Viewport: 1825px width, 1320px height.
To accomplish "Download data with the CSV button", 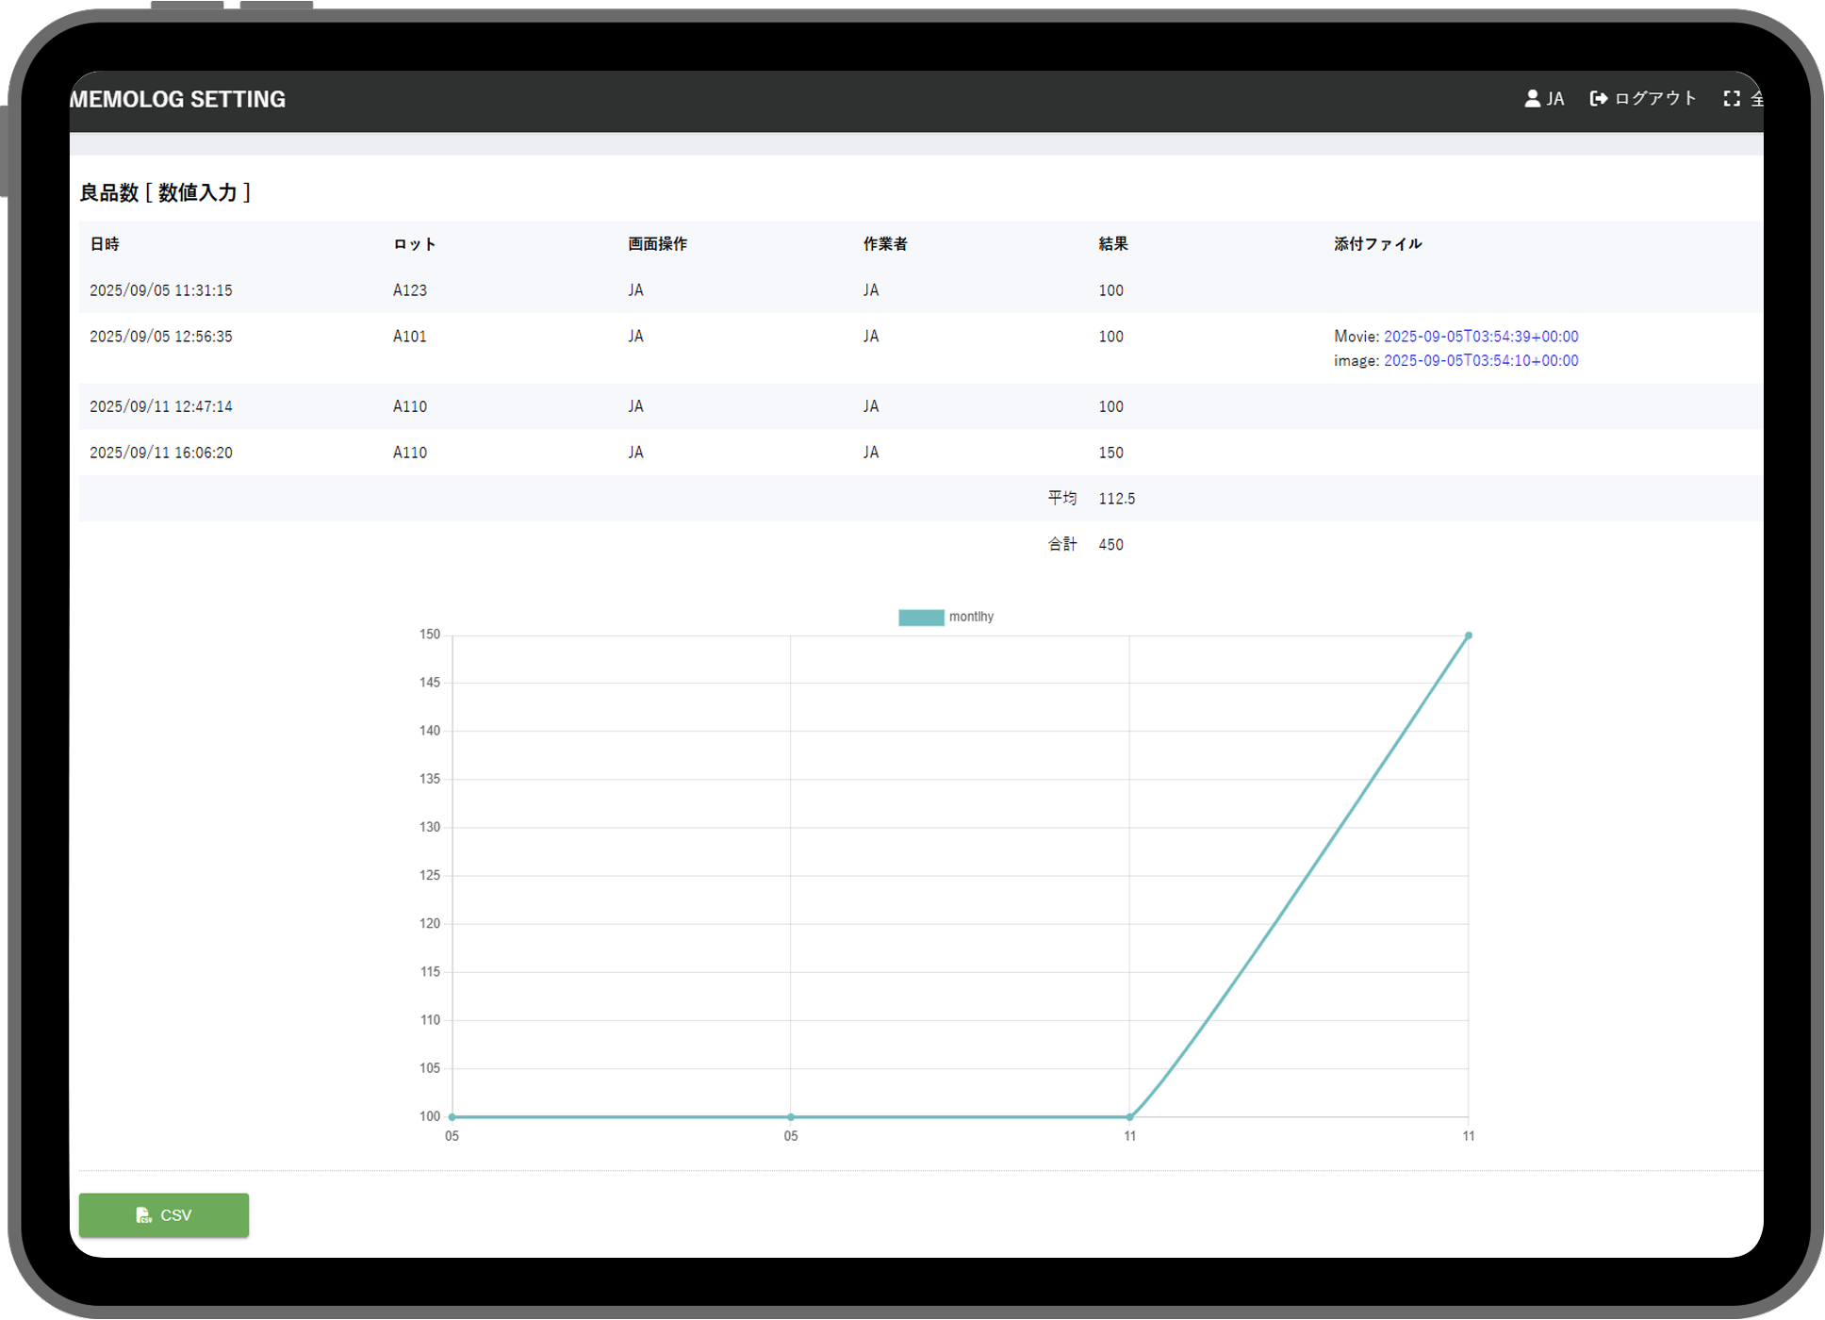I will 164,1215.
